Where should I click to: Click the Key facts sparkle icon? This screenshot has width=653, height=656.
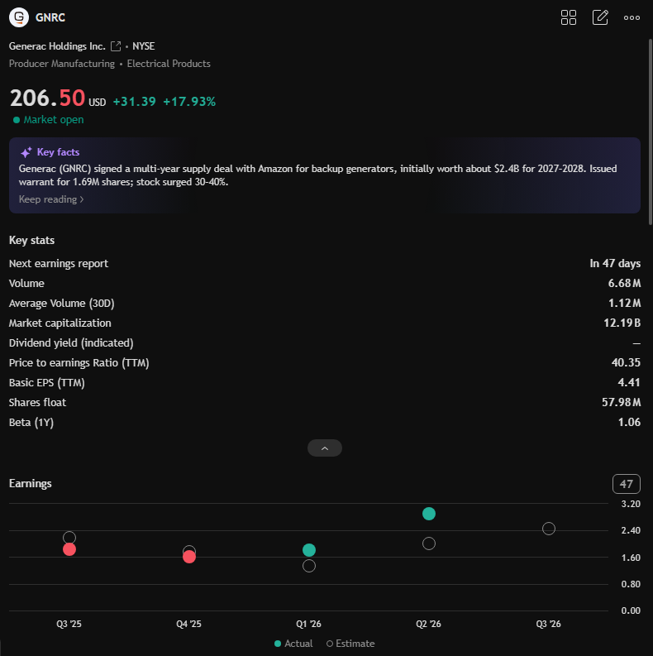26,152
